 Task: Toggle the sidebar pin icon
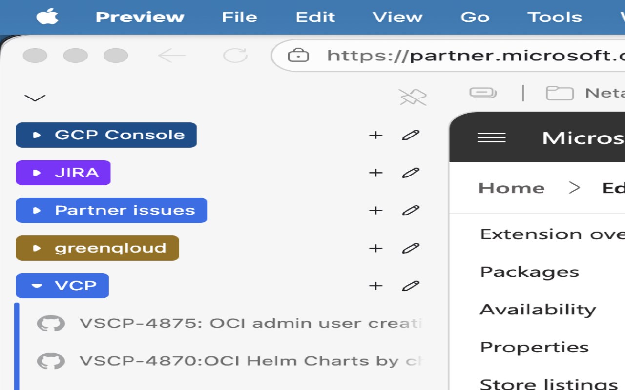tap(413, 97)
